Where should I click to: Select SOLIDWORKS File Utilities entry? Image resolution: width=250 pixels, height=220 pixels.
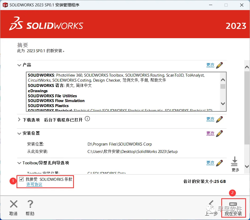click(x=52, y=96)
